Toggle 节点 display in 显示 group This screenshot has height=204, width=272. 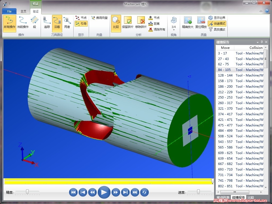point(81,18)
